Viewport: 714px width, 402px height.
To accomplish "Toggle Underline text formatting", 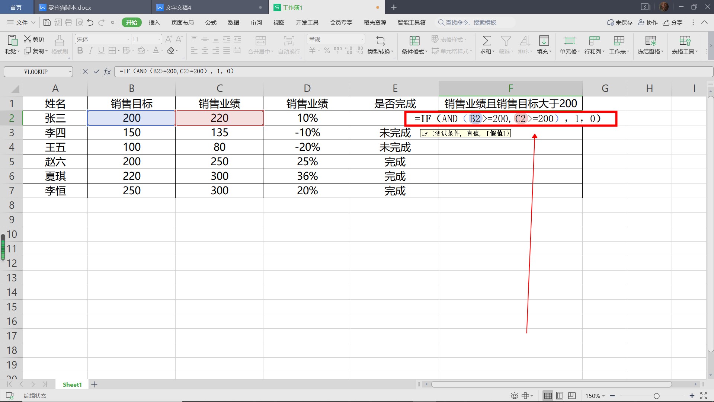I will [x=101, y=51].
